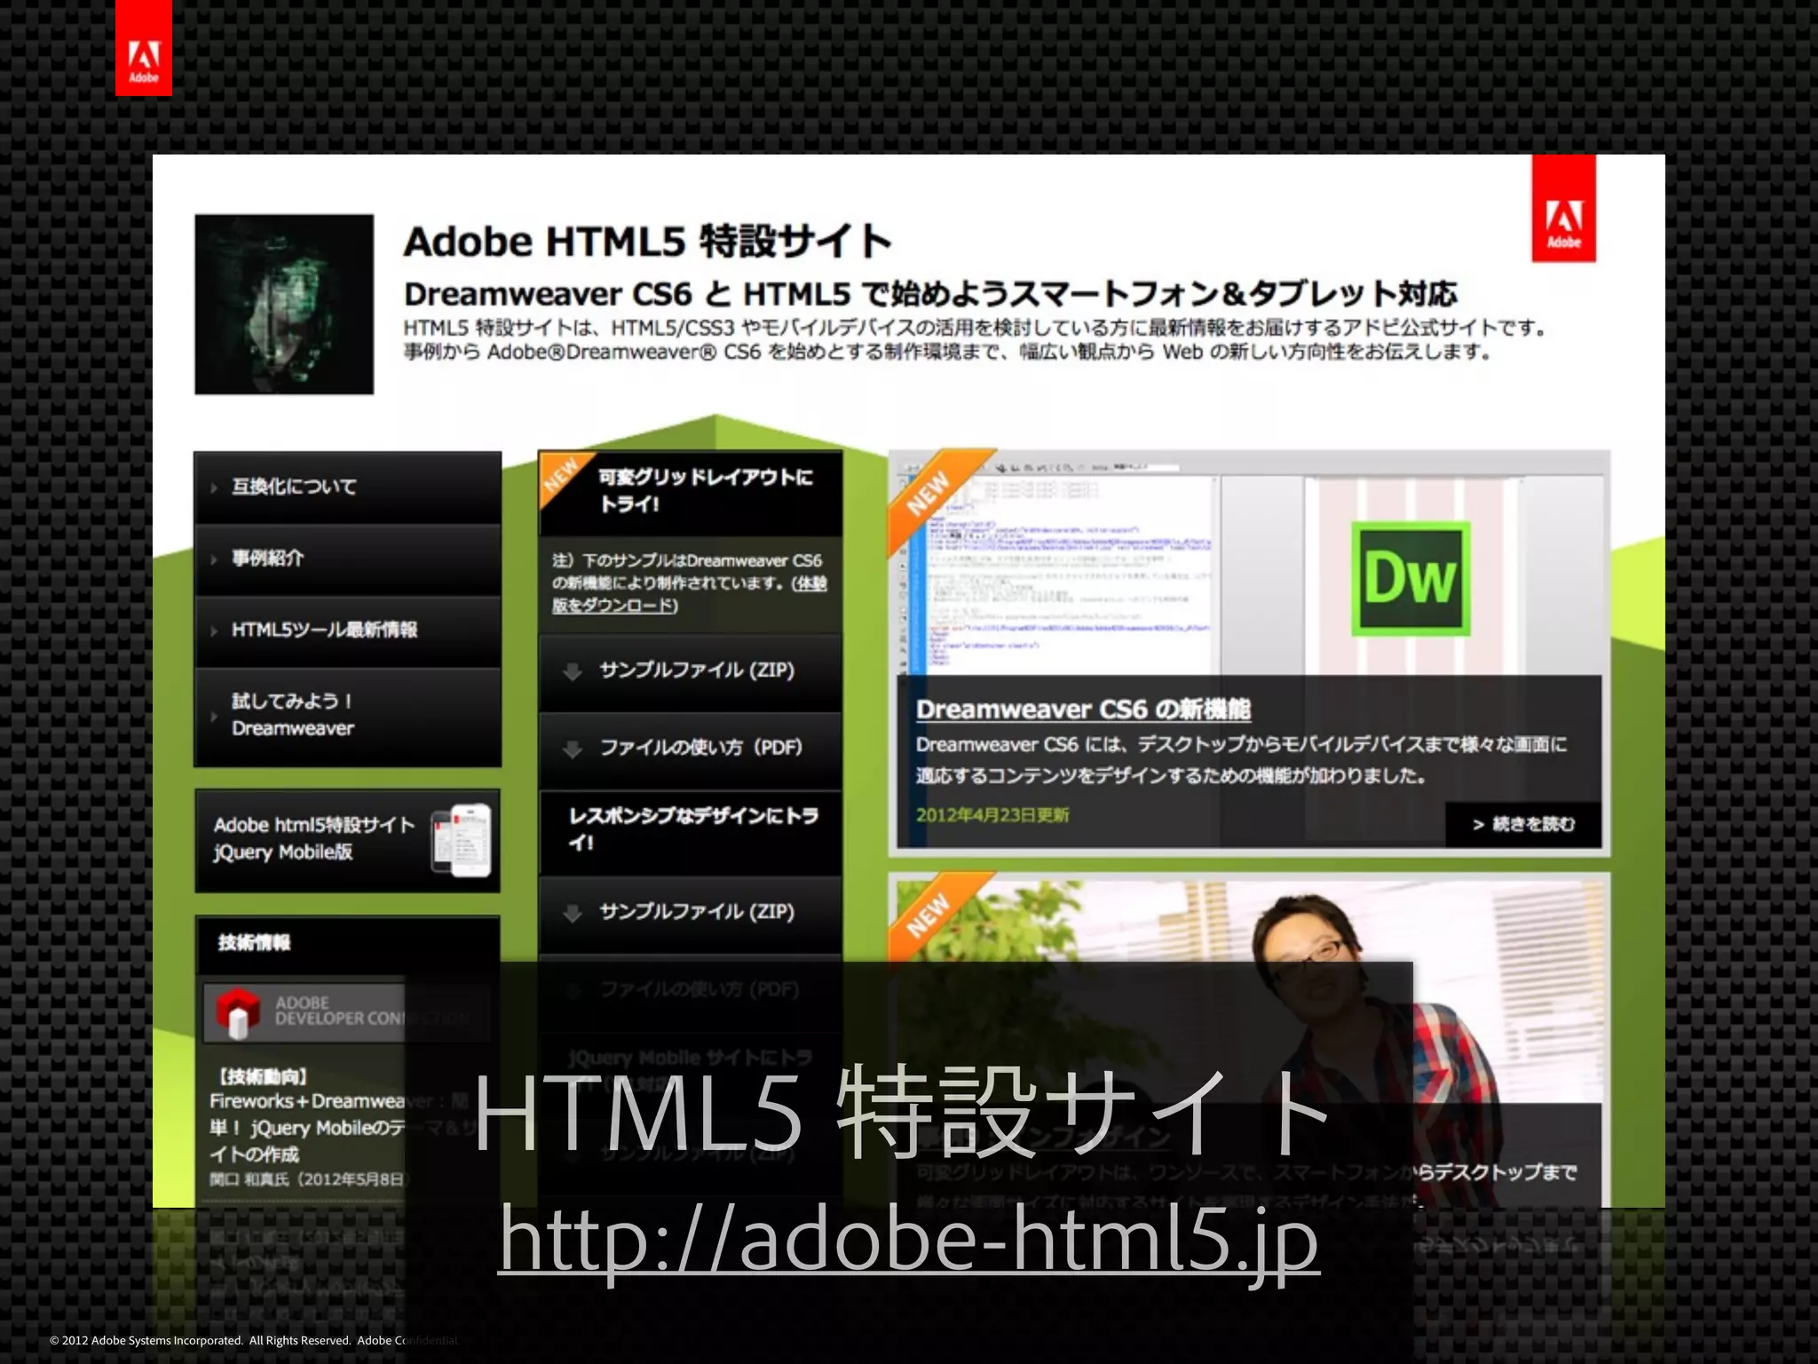Click the 続きを読む button
Image resolution: width=1818 pixels, height=1364 pixels.
[x=1523, y=824]
